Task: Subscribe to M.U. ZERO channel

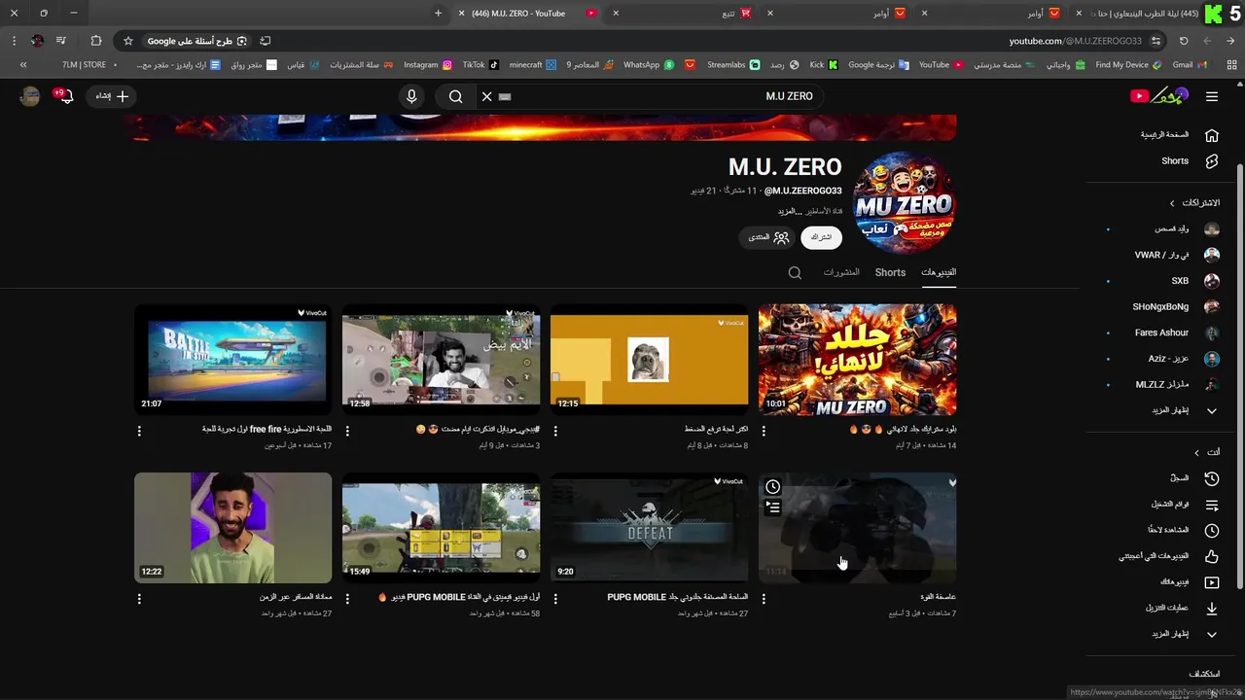Action: click(x=821, y=237)
